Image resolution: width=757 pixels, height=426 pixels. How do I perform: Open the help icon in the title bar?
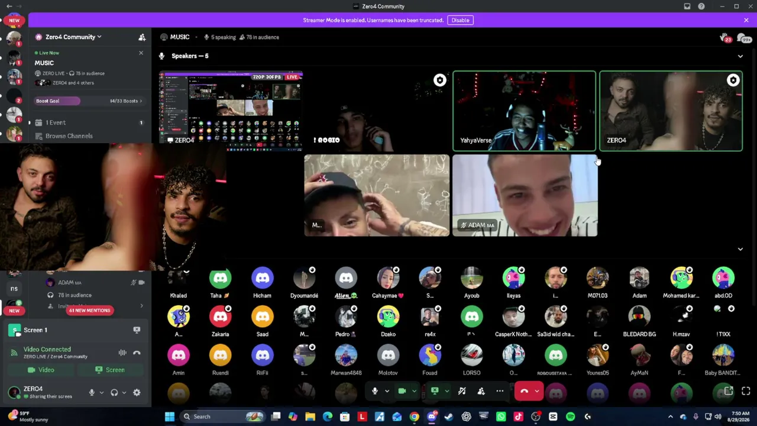tap(701, 7)
